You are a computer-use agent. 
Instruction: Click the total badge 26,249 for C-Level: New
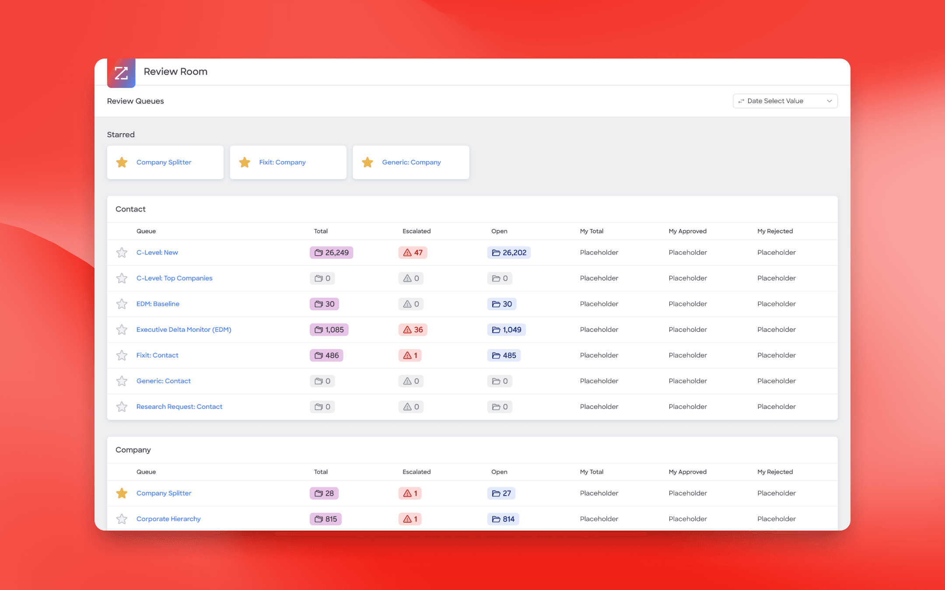tap(332, 253)
